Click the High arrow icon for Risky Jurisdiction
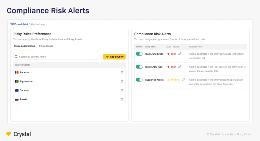Viewport: 260px width, 141px height. point(168,54)
